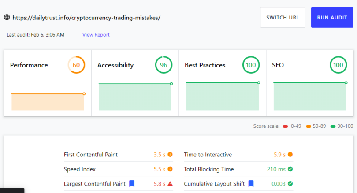Click Time to Interactive orange info icon
This screenshot has height=193, width=357.
point(290,155)
